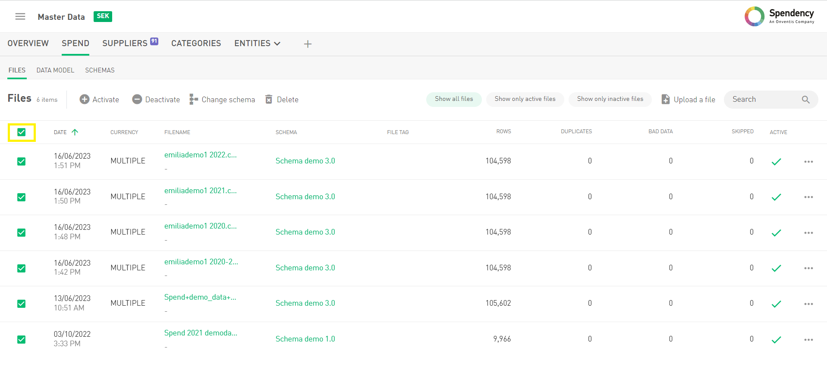Click the plus icon to add a tab

pyautogui.click(x=308, y=44)
